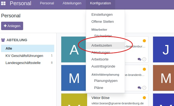Click Viktor Böse's email address
174x106 pixels.
[118, 103]
